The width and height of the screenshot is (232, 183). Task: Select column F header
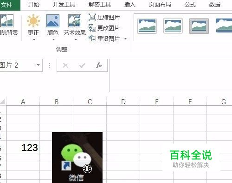coord(190,101)
